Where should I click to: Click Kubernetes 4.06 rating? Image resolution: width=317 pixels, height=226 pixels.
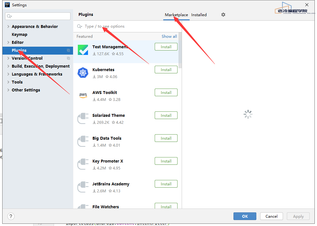click(x=111, y=76)
